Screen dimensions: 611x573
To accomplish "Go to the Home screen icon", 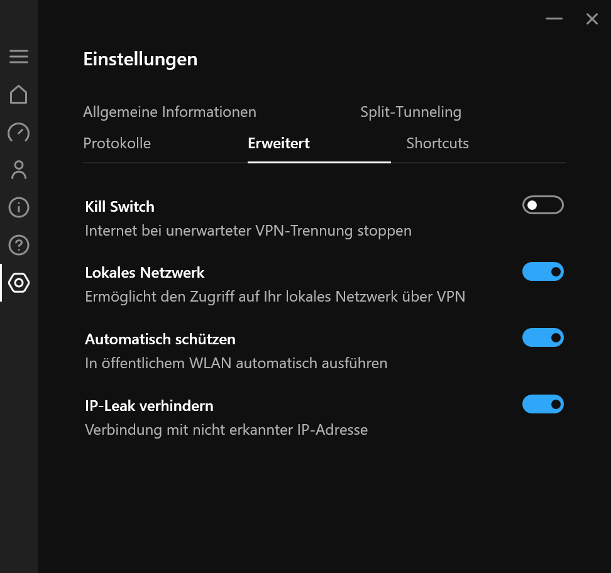I will [x=19, y=94].
